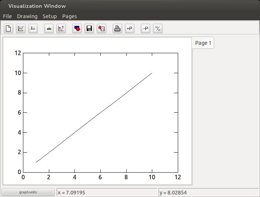Remove a page with -P button
The image size is (260, 197).
(146, 28)
